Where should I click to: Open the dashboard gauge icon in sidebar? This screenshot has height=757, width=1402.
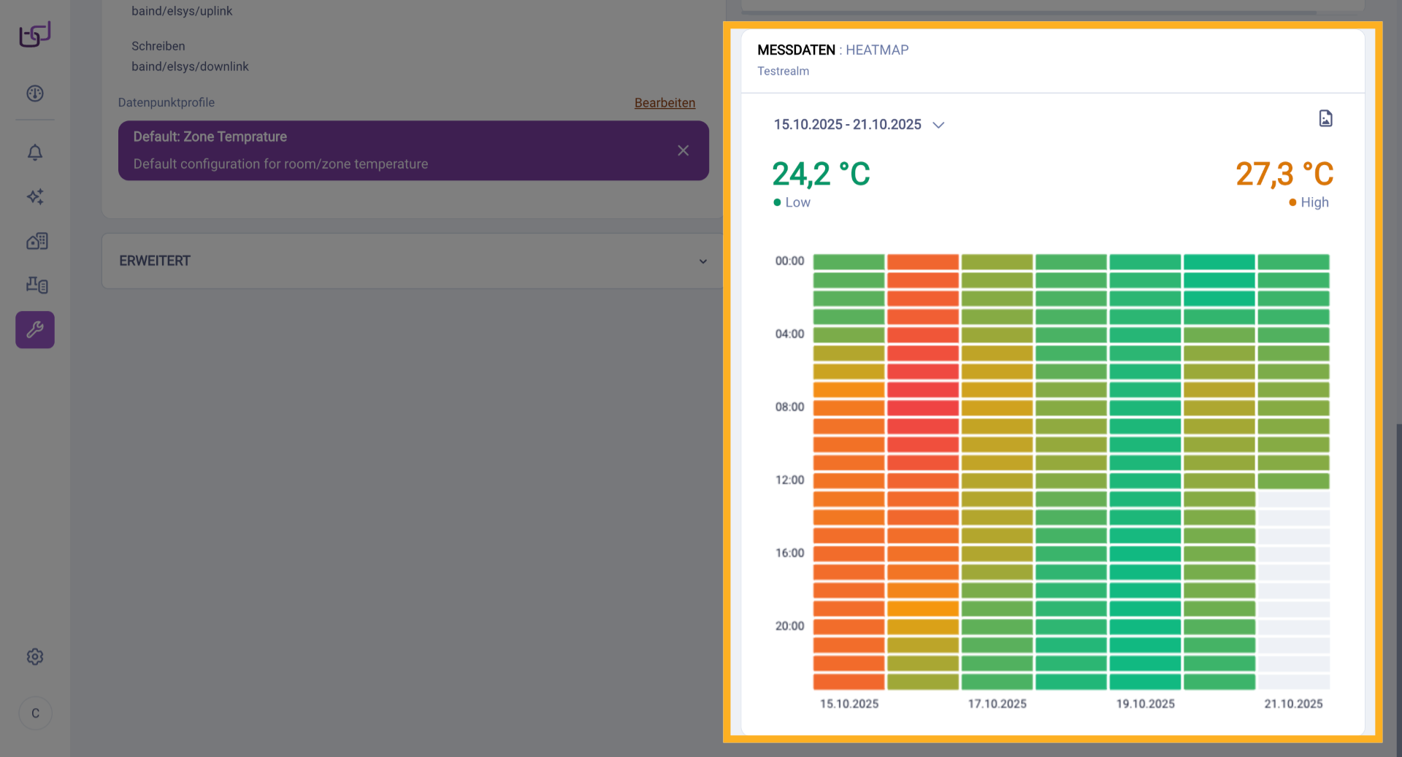(35, 93)
